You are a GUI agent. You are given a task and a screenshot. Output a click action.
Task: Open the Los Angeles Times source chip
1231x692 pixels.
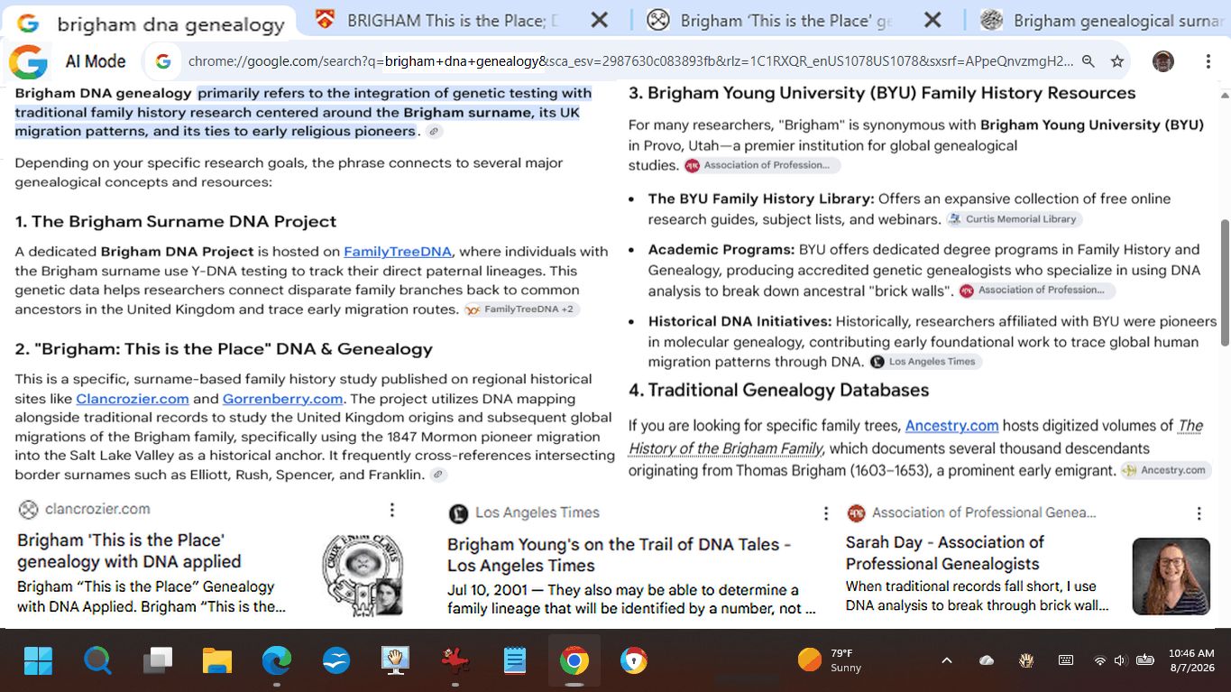pyautogui.click(x=925, y=362)
